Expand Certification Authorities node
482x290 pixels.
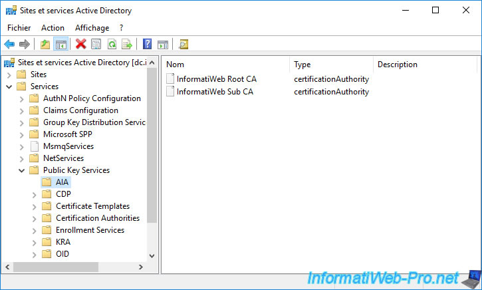pyautogui.click(x=34, y=219)
